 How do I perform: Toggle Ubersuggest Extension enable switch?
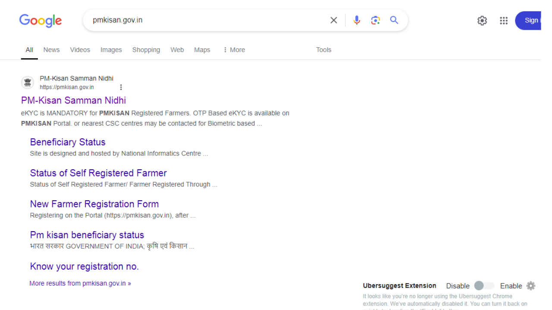[x=484, y=286]
